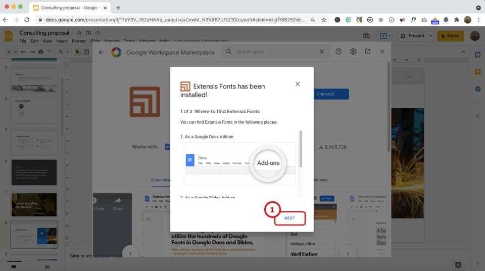
Task: Open the zoom level dropdown in toolbar
Action: [x=64, y=52]
